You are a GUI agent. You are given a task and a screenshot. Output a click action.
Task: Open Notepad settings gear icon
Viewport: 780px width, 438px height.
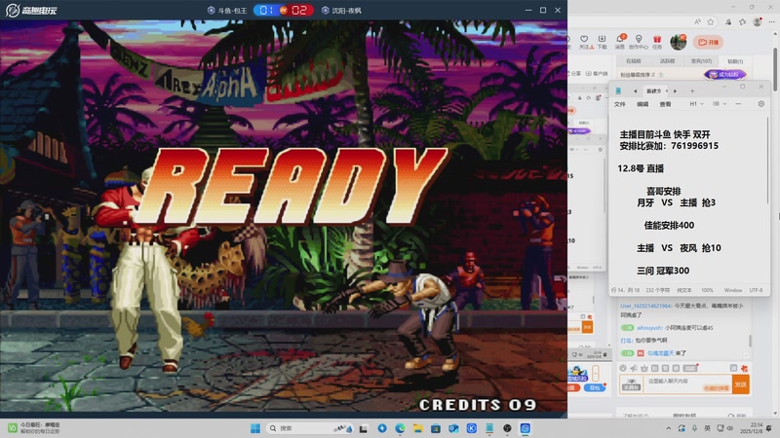[761, 104]
